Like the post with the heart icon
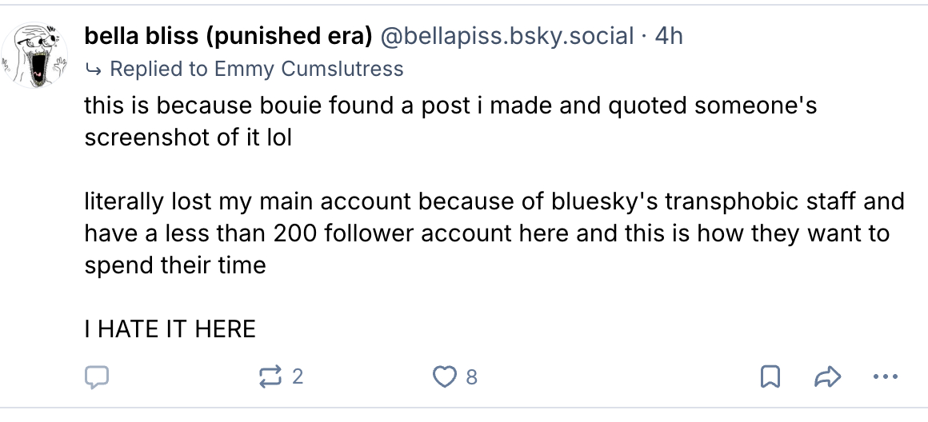The width and height of the screenshot is (928, 422). point(443,376)
